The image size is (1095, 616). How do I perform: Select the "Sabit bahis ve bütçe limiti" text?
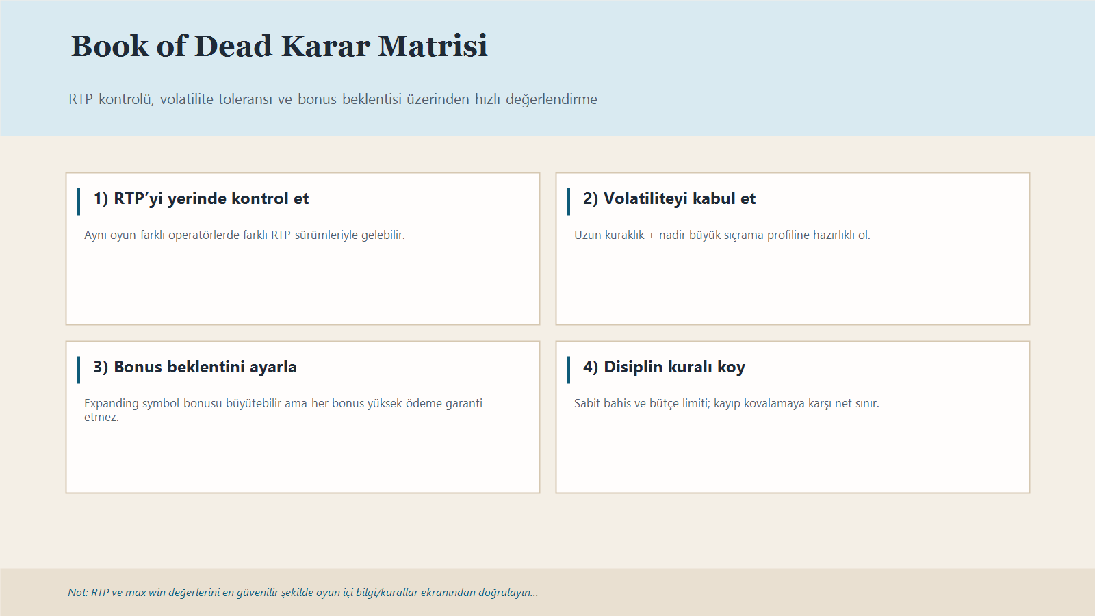point(726,404)
